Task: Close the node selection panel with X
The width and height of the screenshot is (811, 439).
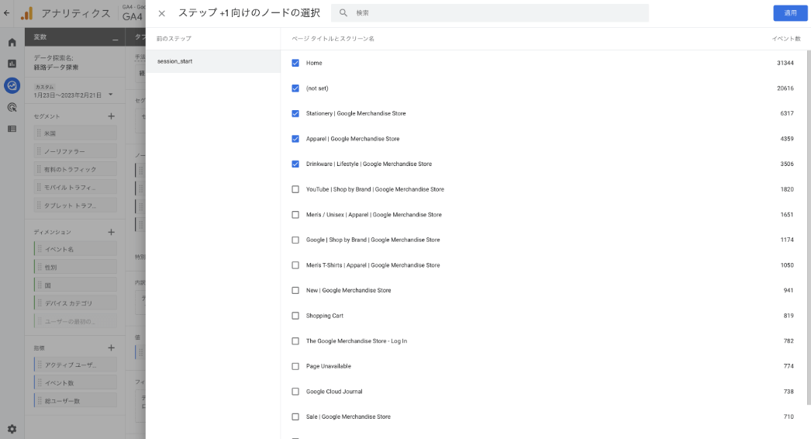Action: pos(162,13)
